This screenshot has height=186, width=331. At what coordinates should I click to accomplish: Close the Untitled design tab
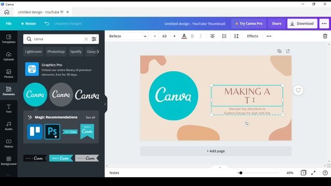tap(68, 12)
